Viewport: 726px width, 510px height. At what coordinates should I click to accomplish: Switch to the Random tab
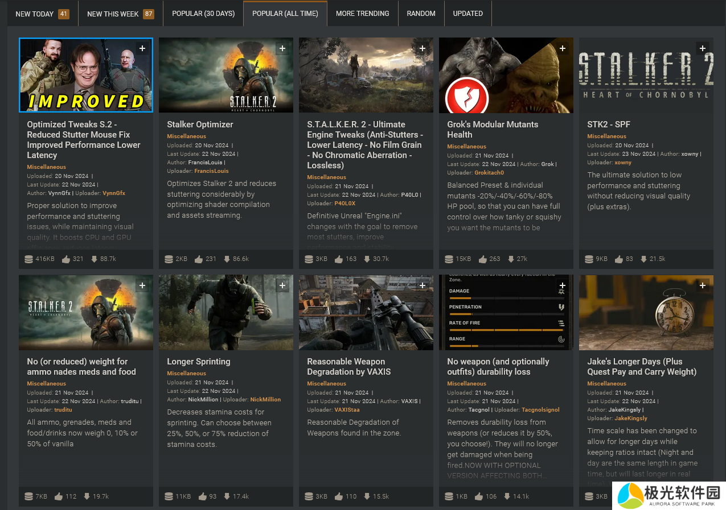click(421, 14)
